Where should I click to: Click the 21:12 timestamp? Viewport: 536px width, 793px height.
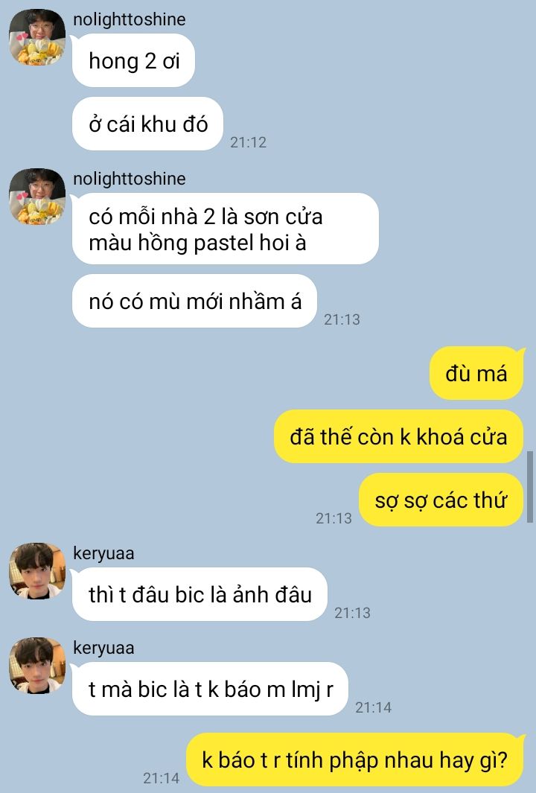(x=249, y=142)
